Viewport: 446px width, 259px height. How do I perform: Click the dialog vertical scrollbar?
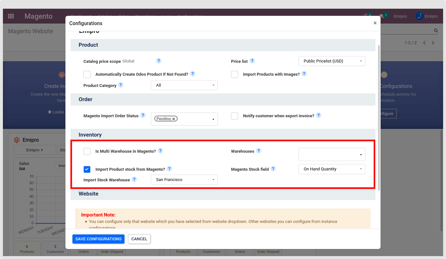click(x=379, y=118)
